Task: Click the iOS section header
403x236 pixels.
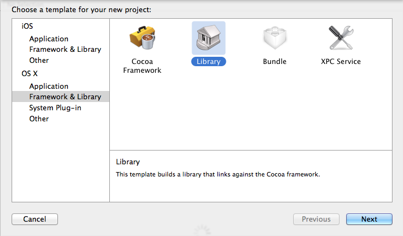Action: click(27, 26)
